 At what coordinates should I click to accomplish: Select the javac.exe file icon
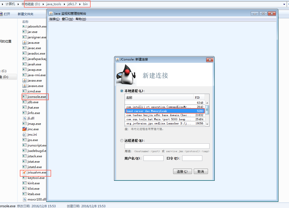pos(25,48)
